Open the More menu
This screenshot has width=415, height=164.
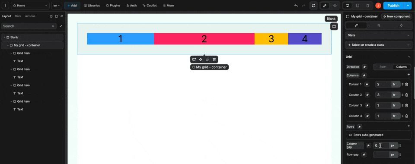click(x=168, y=6)
